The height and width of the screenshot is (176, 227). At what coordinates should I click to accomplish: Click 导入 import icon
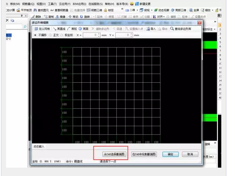[x=148, y=29]
